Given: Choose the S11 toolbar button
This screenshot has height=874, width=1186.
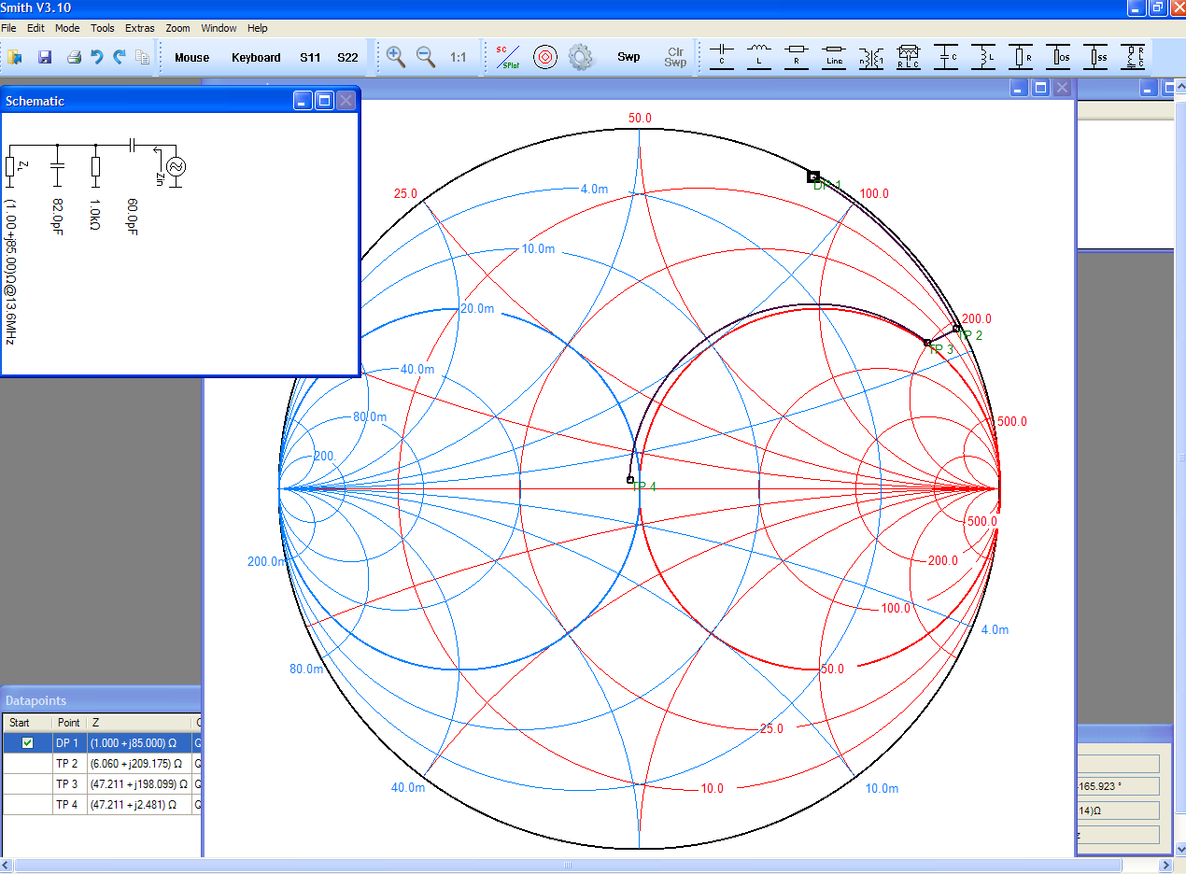Looking at the screenshot, I should click(x=310, y=58).
